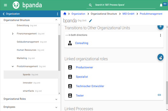Expand the Finanzmanagement tree node
168x111 pixels.
[13, 34]
